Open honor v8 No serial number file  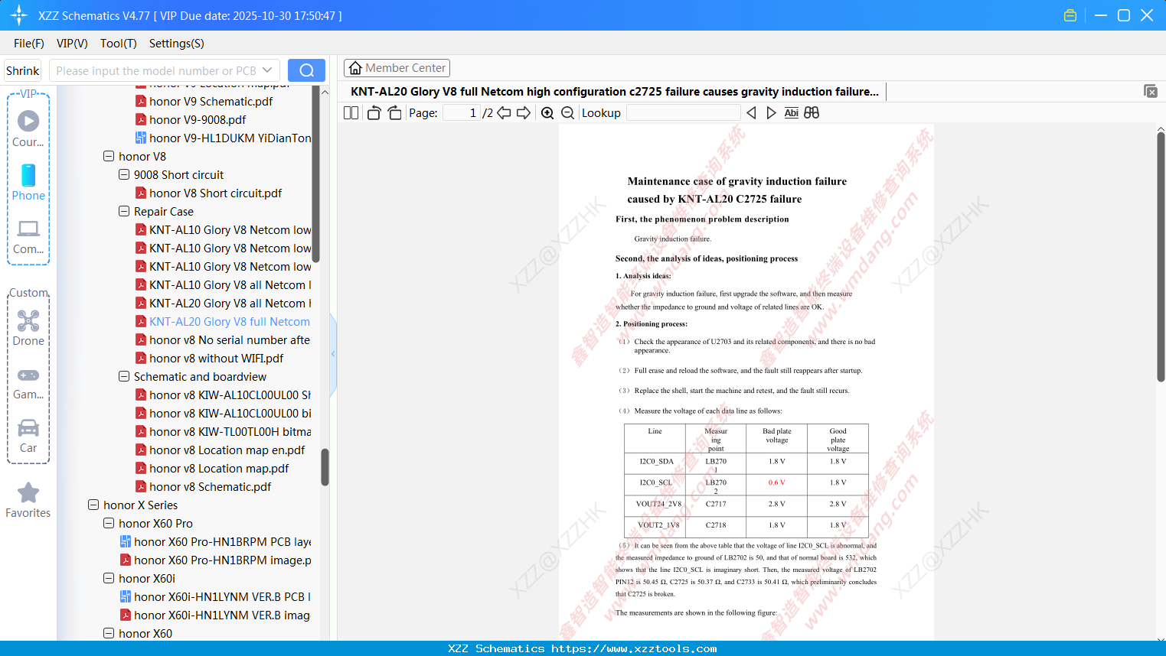tap(224, 339)
